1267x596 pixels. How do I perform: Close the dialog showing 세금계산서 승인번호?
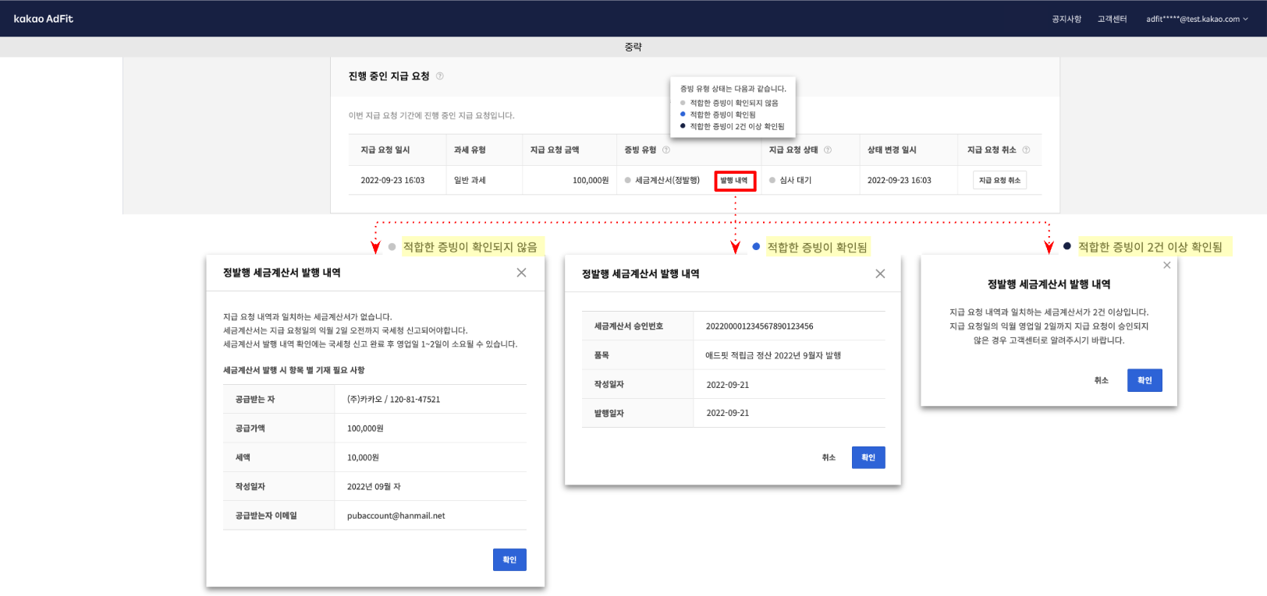click(x=880, y=273)
